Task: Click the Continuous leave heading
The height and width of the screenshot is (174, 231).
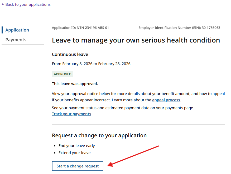Action: coord(70,54)
